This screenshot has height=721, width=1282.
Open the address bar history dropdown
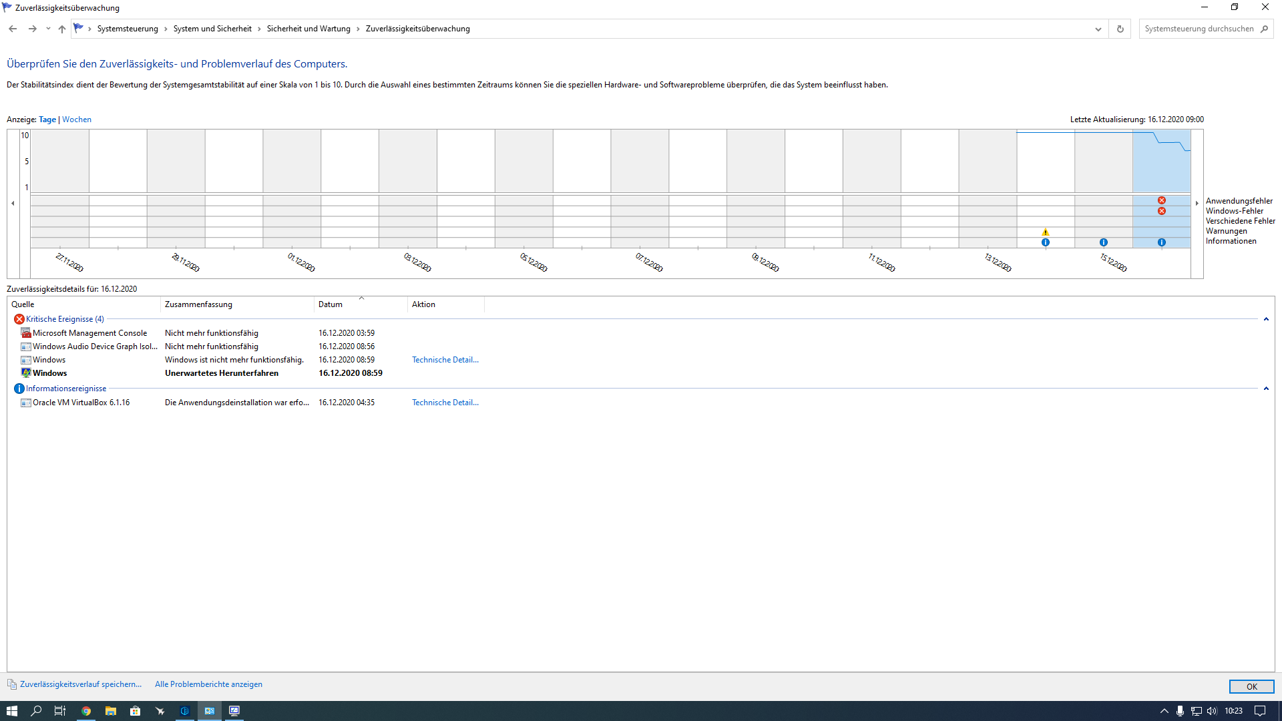[x=1098, y=29]
